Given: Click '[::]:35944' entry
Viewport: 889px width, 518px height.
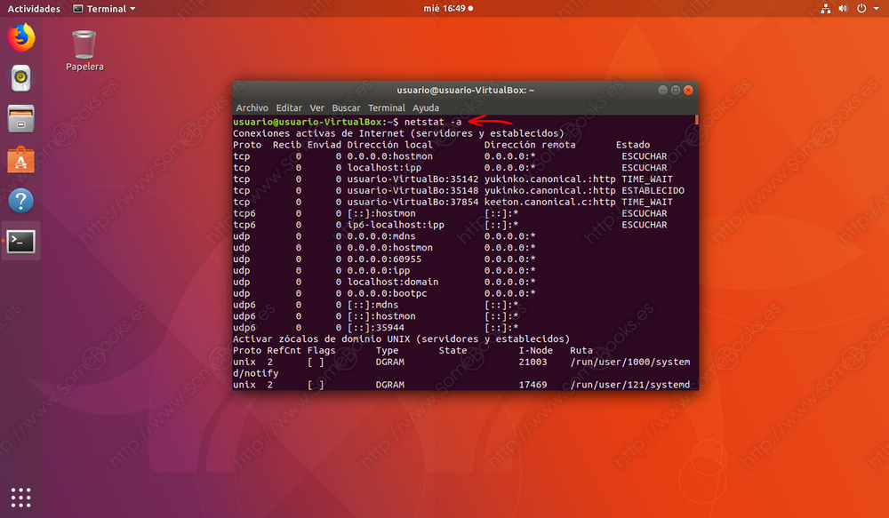Looking at the screenshot, I should point(376,328).
